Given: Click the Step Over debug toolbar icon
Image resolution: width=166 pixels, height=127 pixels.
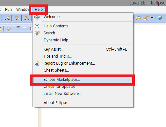Looking at the screenshot, I should [x=17, y=18].
